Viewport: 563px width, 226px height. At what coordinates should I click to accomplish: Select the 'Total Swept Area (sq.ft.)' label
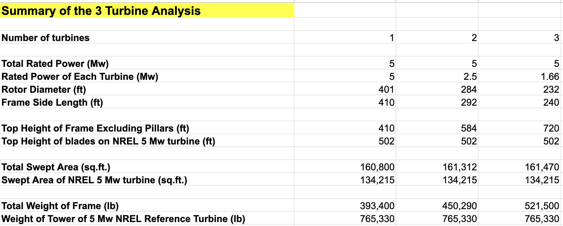coord(56,167)
